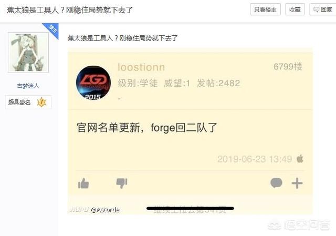Viewport: 336px width, 236px height.
Task: Click the thumbs up like icon
Action: tap(83, 183)
